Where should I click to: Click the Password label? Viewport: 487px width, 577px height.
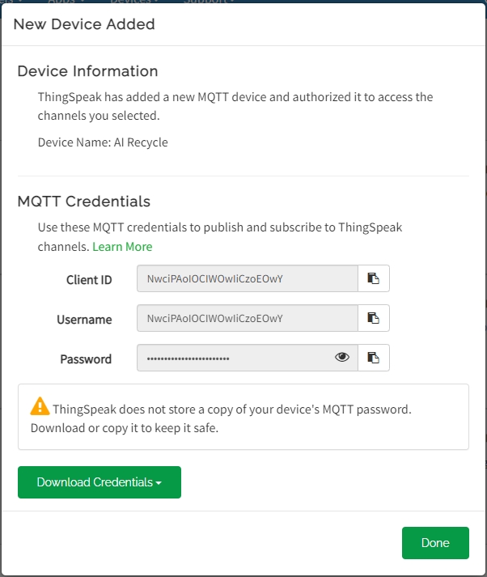pyautogui.click(x=86, y=359)
